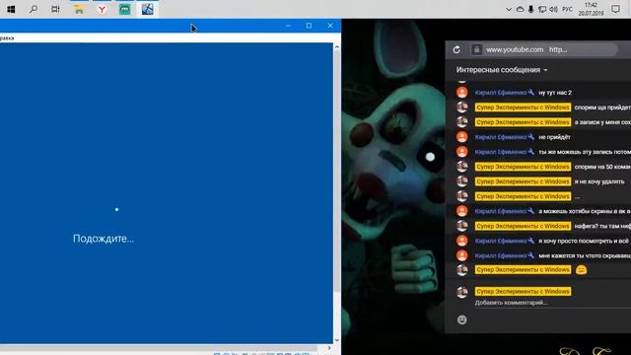
Task: Maximize the blue virtual machine window
Action: (309, 26)
